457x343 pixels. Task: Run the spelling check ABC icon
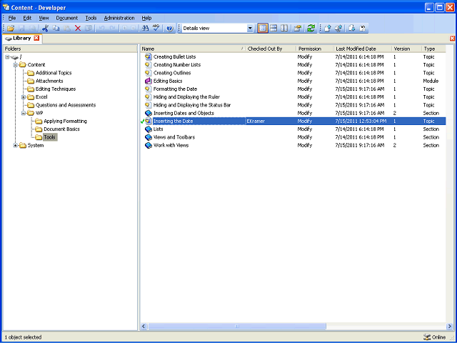pos(156,29)
